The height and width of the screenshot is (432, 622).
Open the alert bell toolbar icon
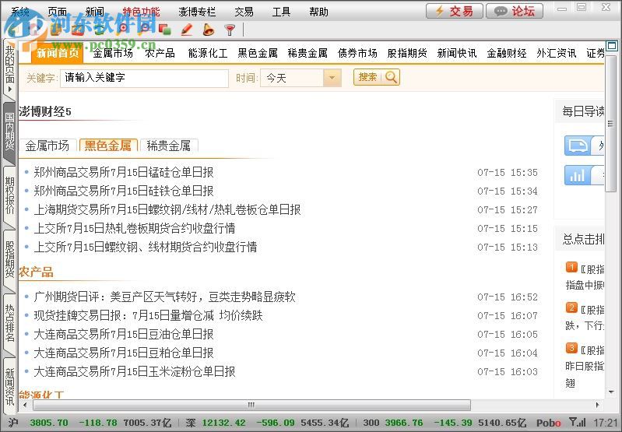208,30
